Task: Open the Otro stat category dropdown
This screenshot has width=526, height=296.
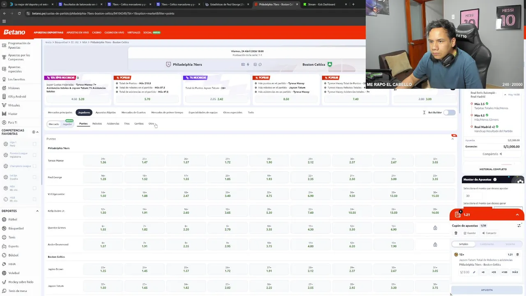Action: 152,124
